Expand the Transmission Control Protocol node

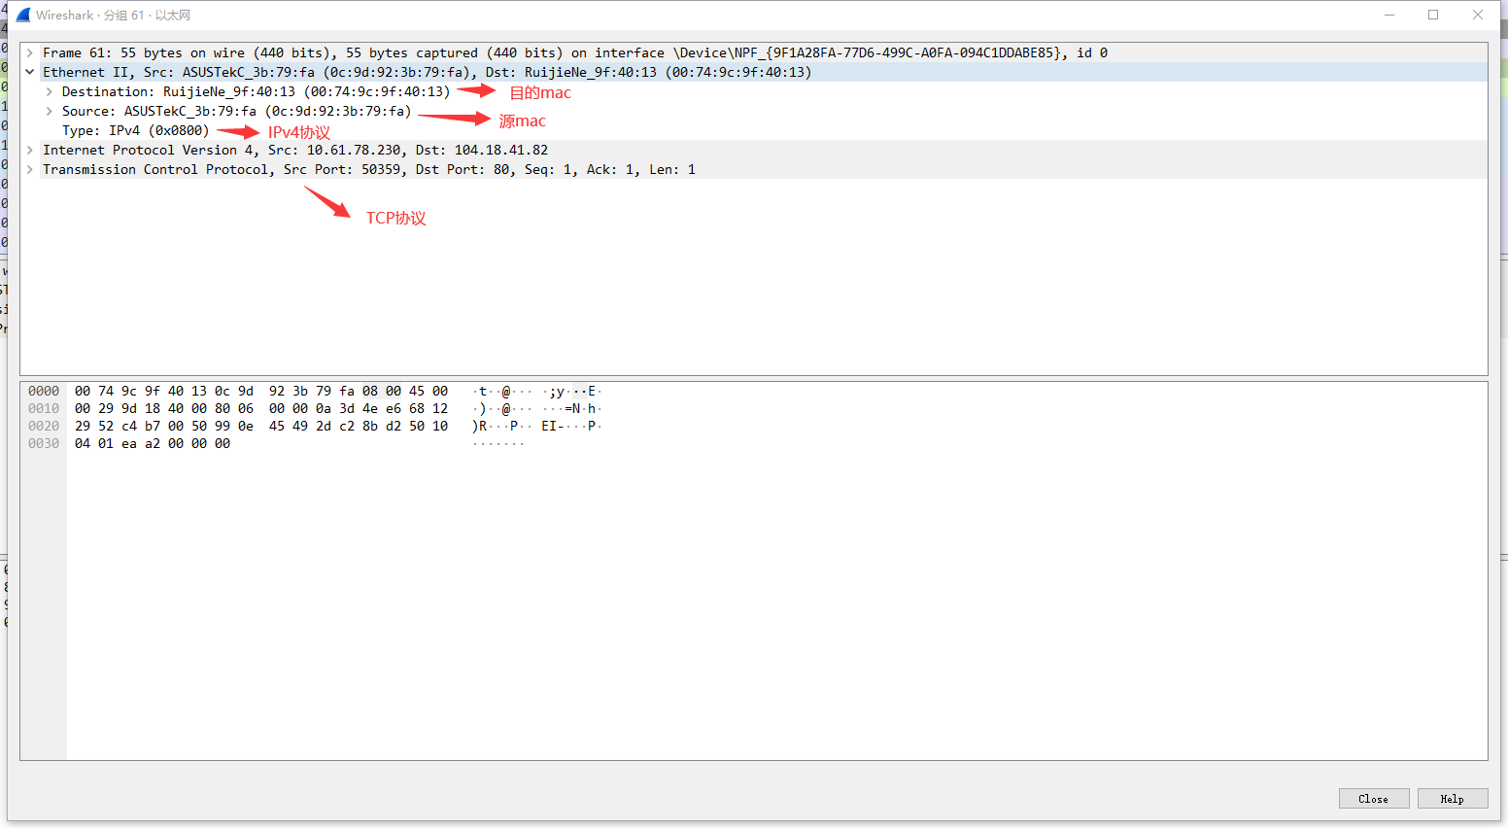tap(28, 169)
